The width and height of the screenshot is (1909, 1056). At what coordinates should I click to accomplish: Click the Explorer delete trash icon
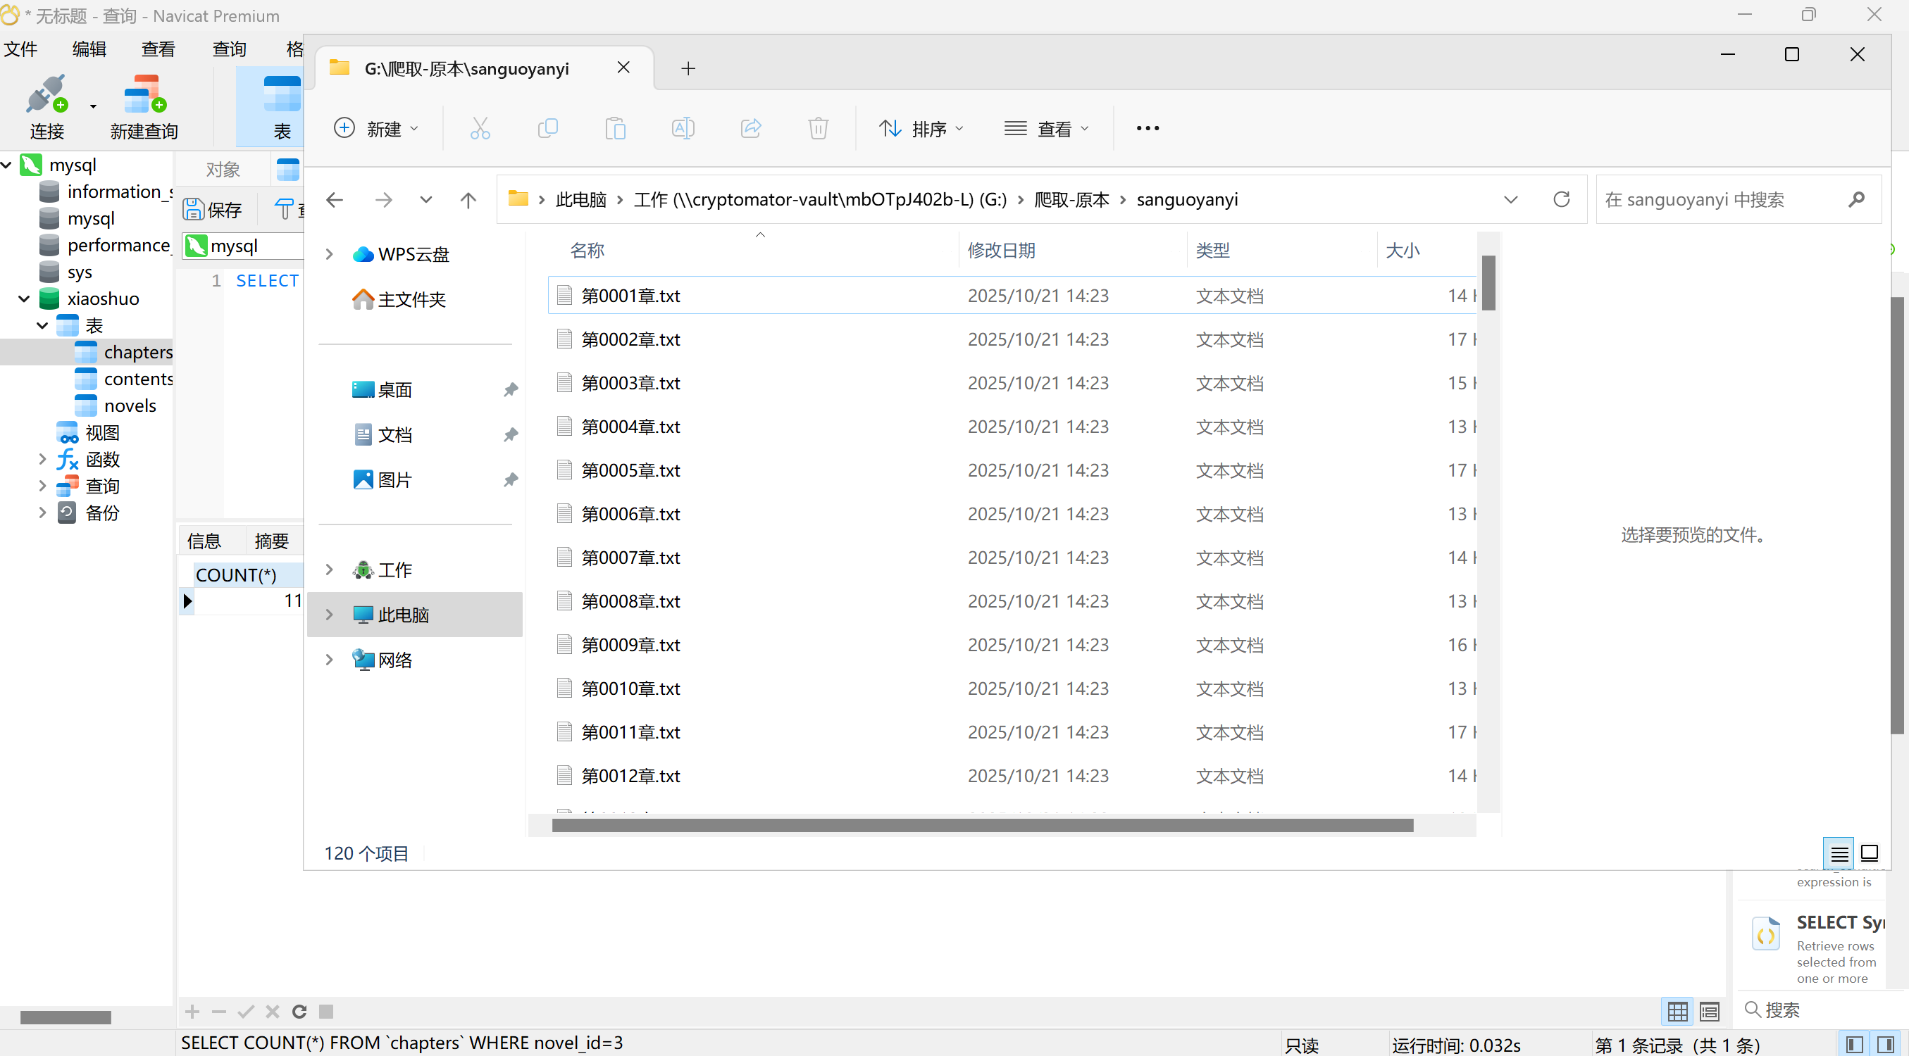coord(817,128)
